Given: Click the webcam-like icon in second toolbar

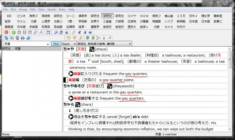Looking at the screenshot, I should point(17,38).
